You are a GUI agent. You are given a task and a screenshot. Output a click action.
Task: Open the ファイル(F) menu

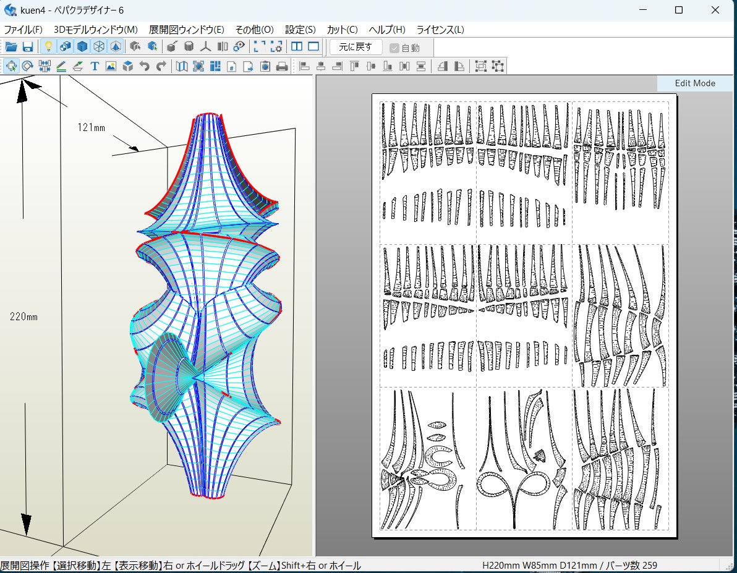pos(23,30)
